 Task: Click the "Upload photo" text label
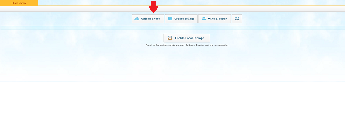click(150, 19)
